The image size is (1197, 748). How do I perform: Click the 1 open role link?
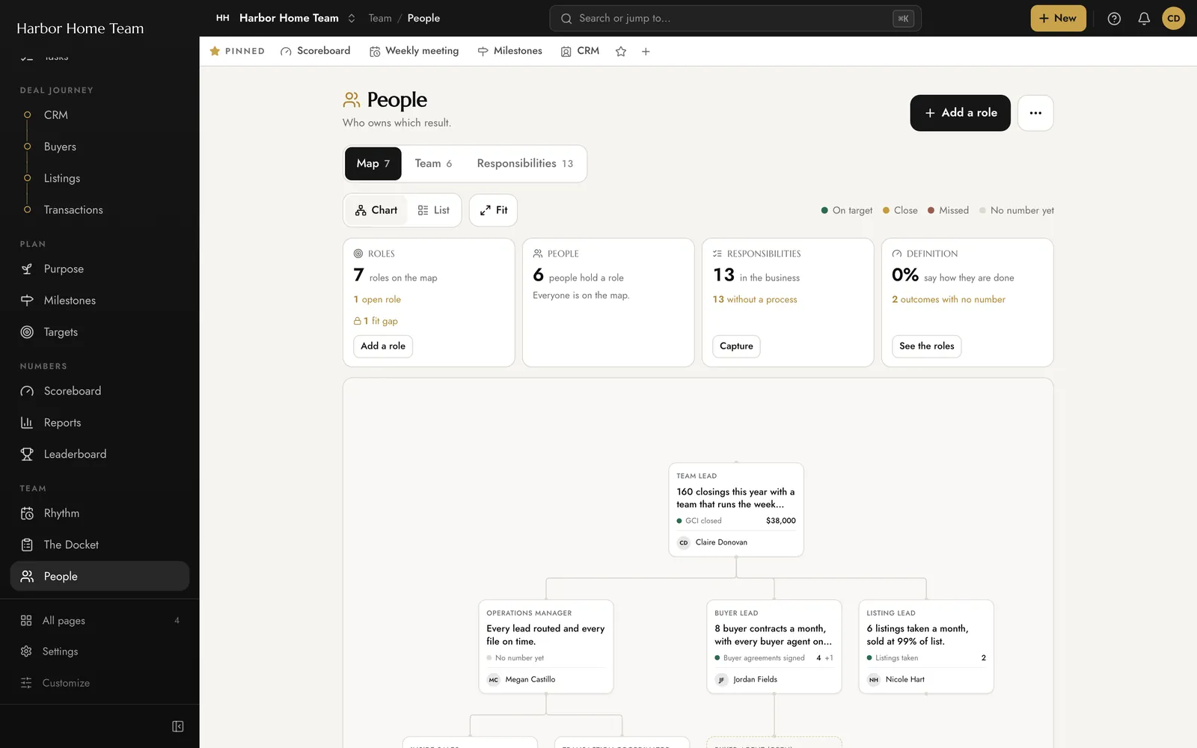tap(377, 299)
